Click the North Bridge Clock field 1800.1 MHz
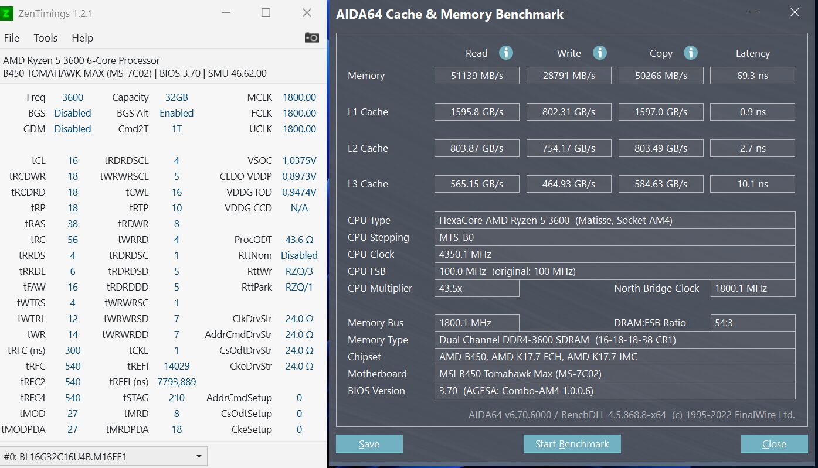The image size is (818, 468). [753, 288]
